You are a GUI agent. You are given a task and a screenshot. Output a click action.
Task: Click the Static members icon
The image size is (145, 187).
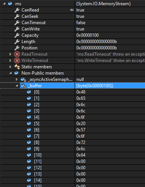click(17, 67)
